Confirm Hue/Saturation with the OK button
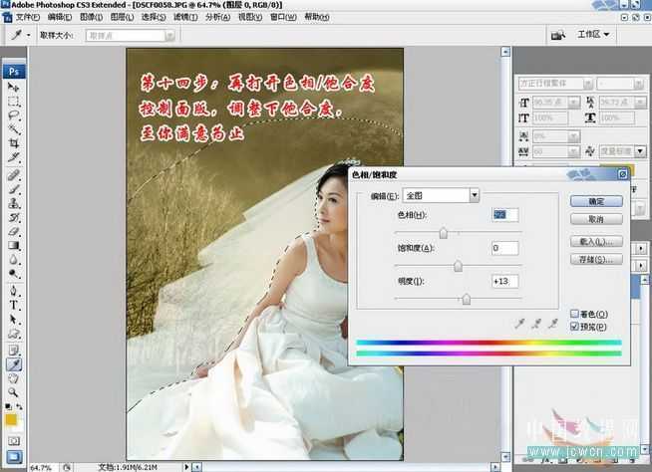Screen dimensions: 652x472 [596, 201]
